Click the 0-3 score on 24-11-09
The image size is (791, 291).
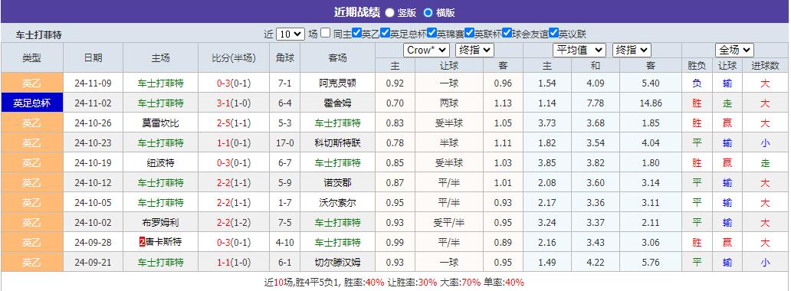[x=224, y=83]
